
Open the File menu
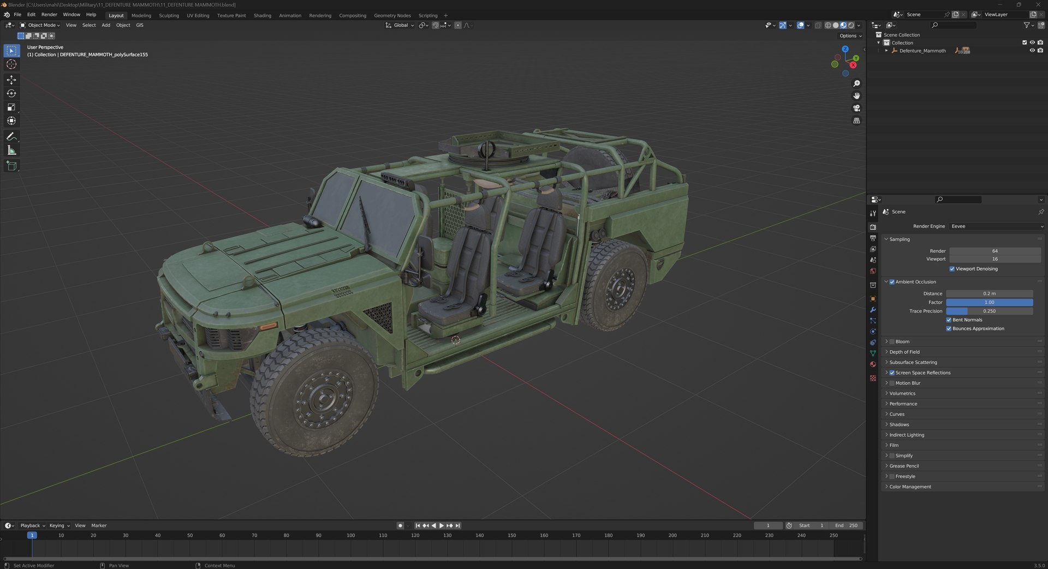click(x=17, y=15)
